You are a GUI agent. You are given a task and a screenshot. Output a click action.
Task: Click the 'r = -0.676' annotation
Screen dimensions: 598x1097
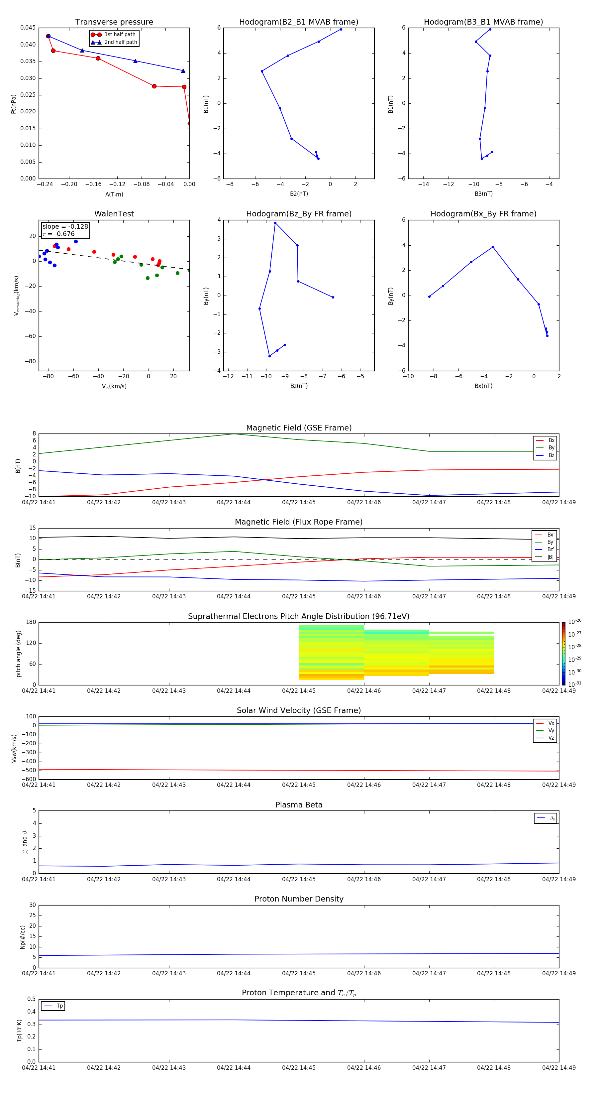pyautogui.click(x=59, y=234)
